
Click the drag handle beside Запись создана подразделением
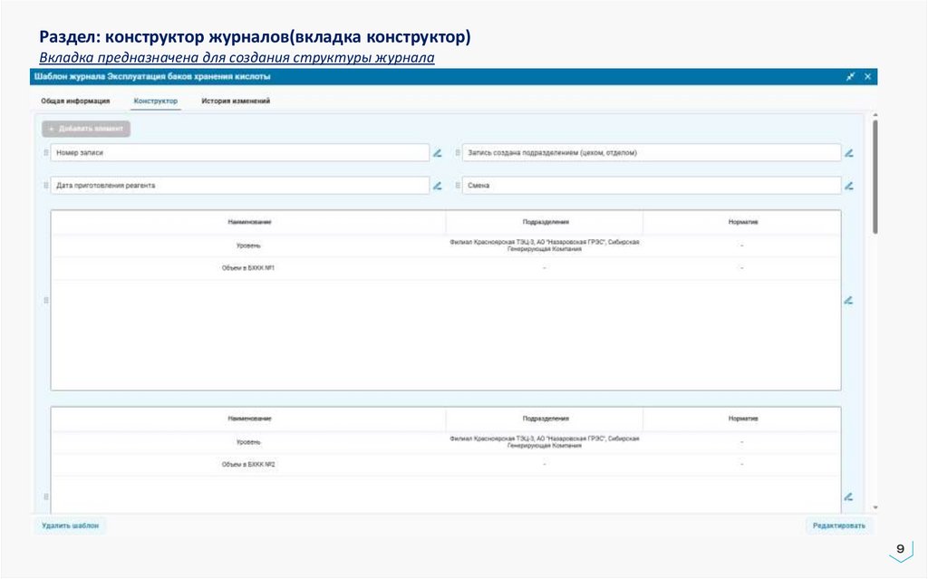coord(458,153)
